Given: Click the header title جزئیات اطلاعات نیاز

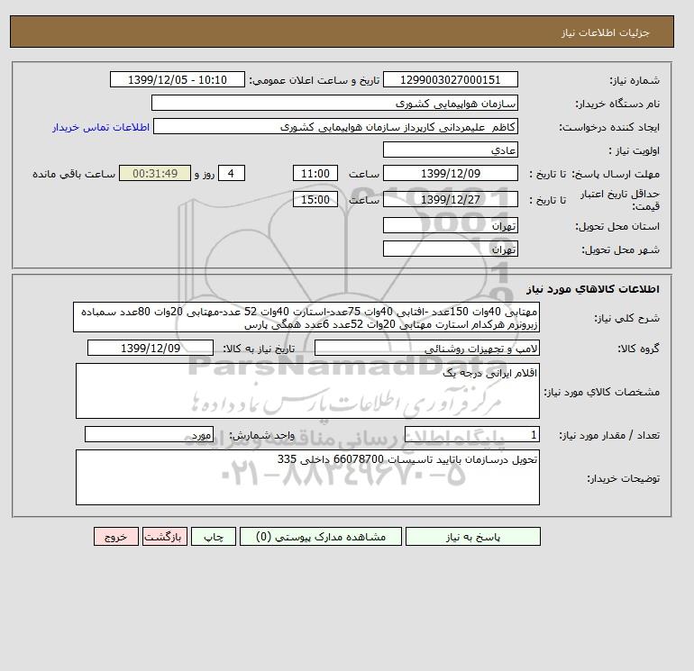Looking at the screenshot, I should click(605, 32).
